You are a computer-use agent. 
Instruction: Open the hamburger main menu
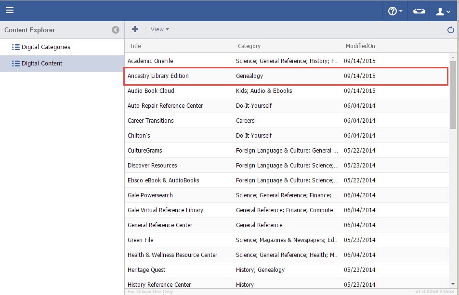pos(10,10)
